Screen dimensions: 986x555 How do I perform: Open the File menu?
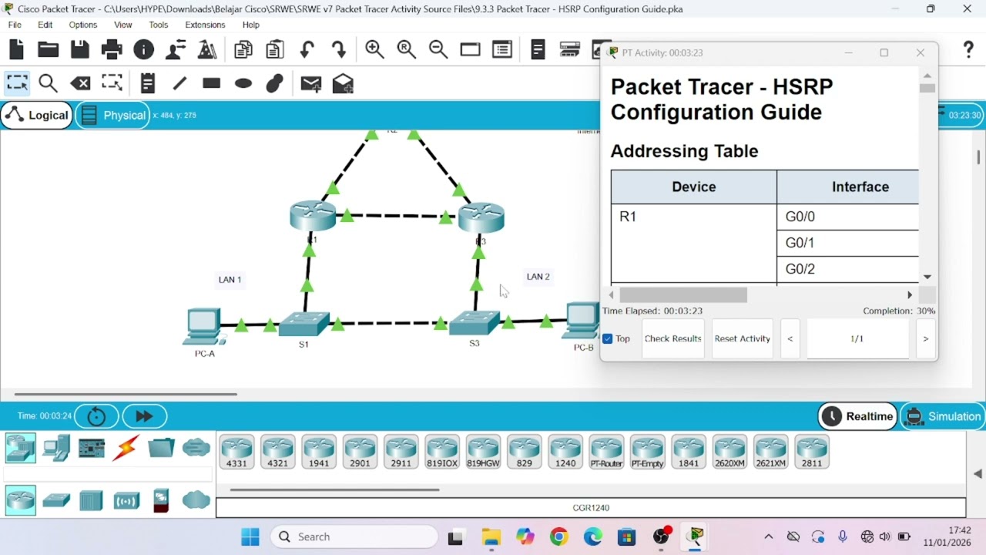click(15, 25)
